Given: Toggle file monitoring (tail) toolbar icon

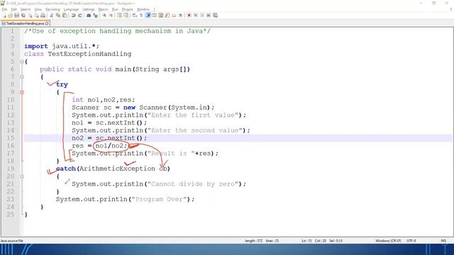Looking at the screenshot, I should click(180, 16).
